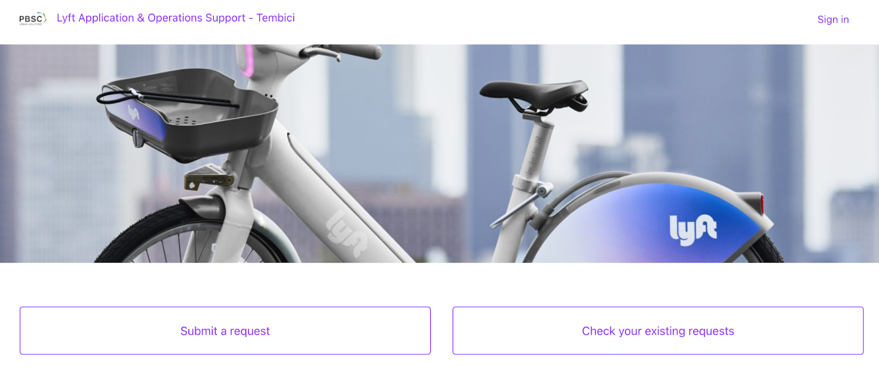Click the Lyft logo on bike frame
The width and height of the screenshot is (879, 378).
(347, 235)
